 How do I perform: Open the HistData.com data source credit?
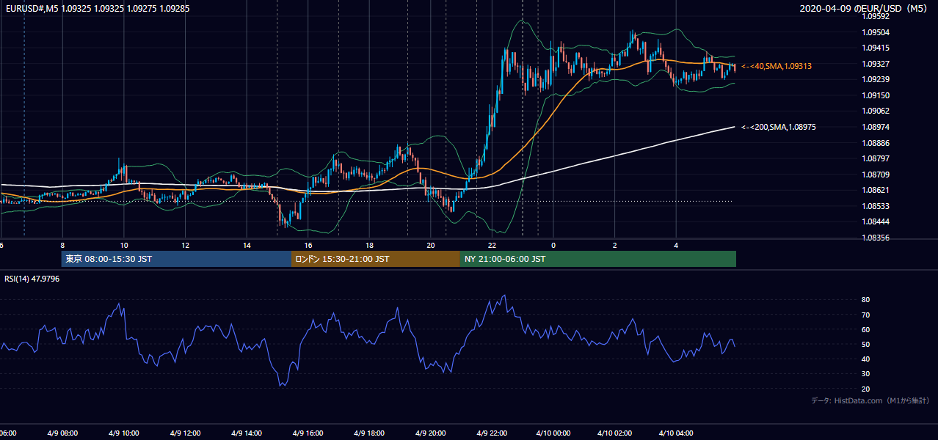870,400
